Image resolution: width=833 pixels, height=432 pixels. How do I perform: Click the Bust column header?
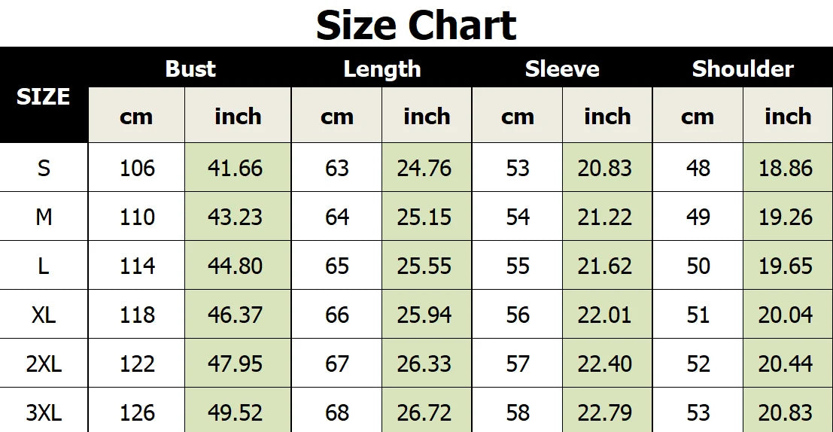click(190, 68)
